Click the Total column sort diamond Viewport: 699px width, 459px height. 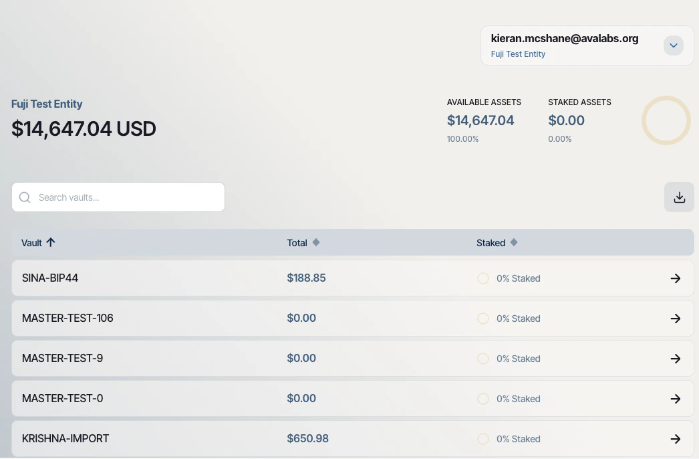[316, 242]
